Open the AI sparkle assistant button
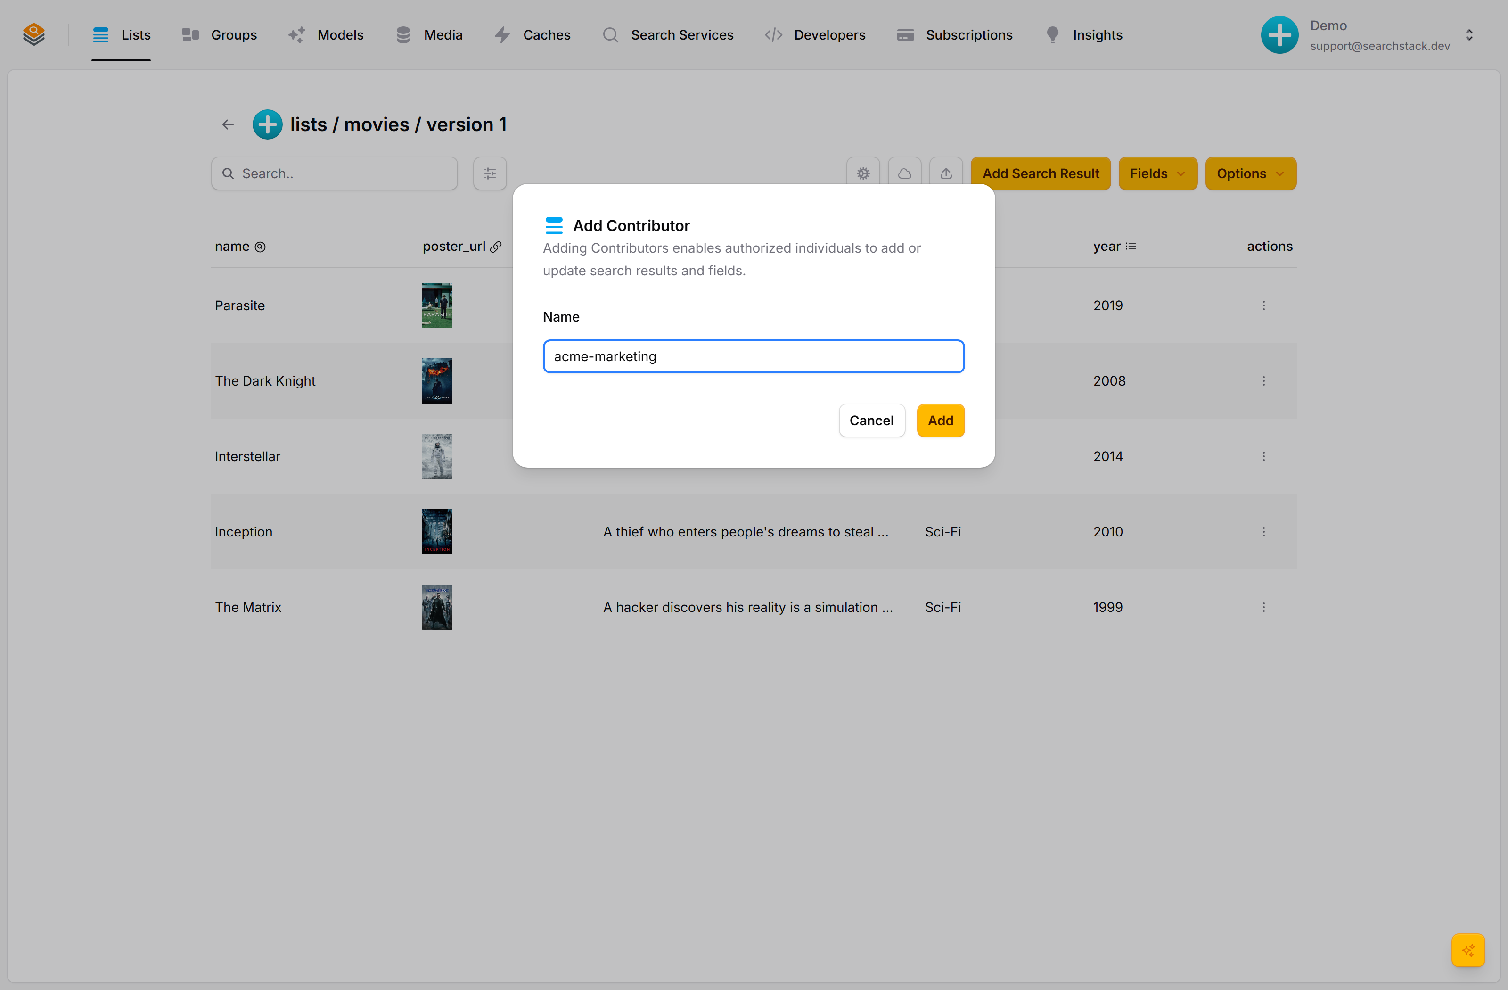Image resolution: width=1508 pixels, height=990 pixels. pyautogui.click(x=1468, y=950)
